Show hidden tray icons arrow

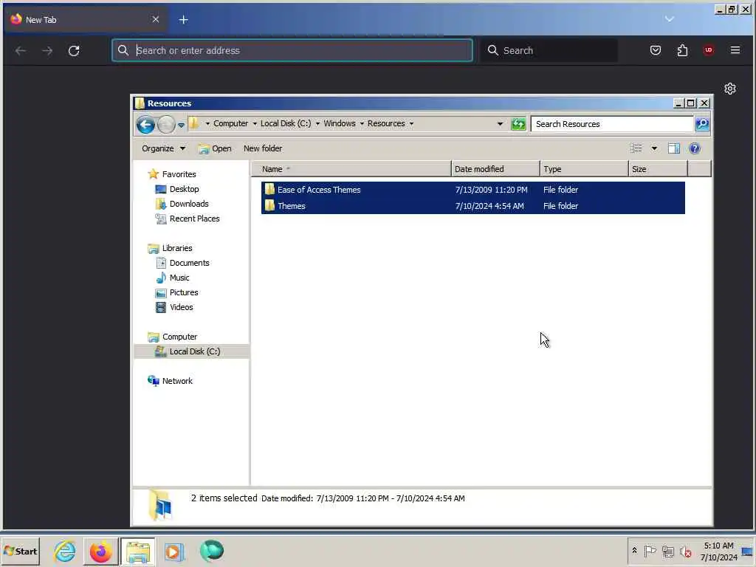(634, 551)
